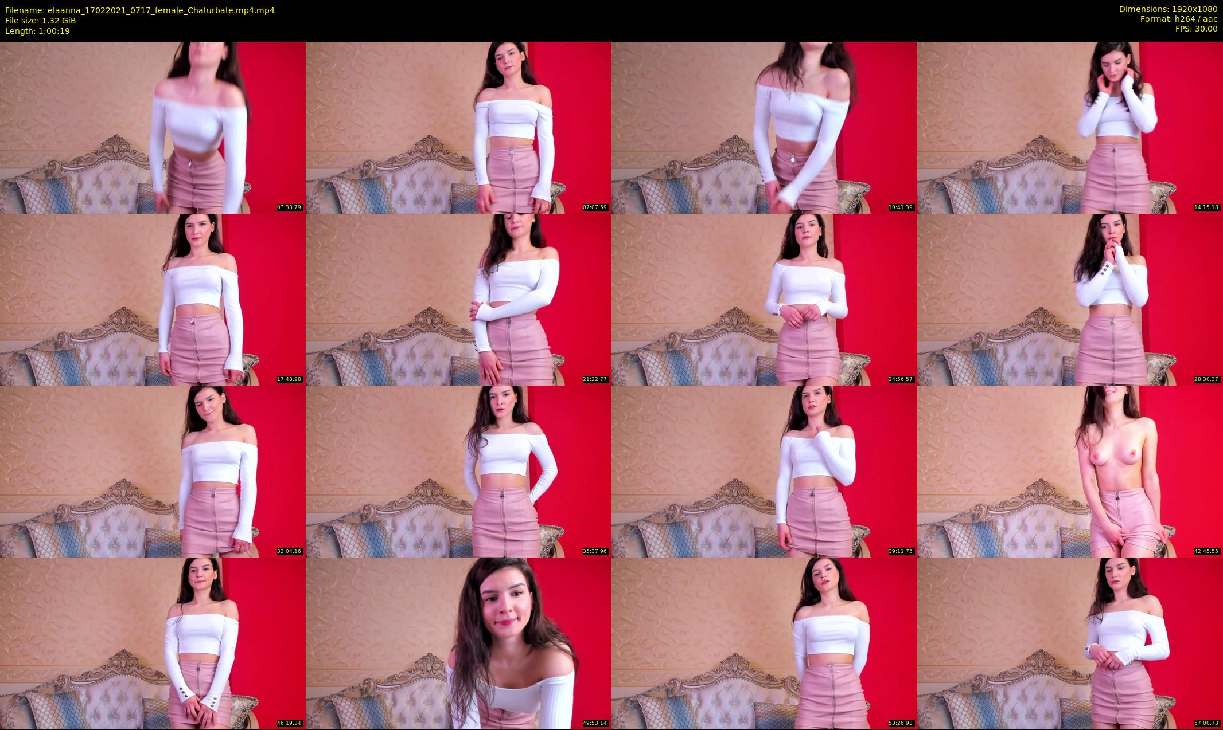Viewport: 1223px width, 730px height.
Task: Pick the thumbnail frame stamped 17:48.98
Action: (x=153, y=299)
